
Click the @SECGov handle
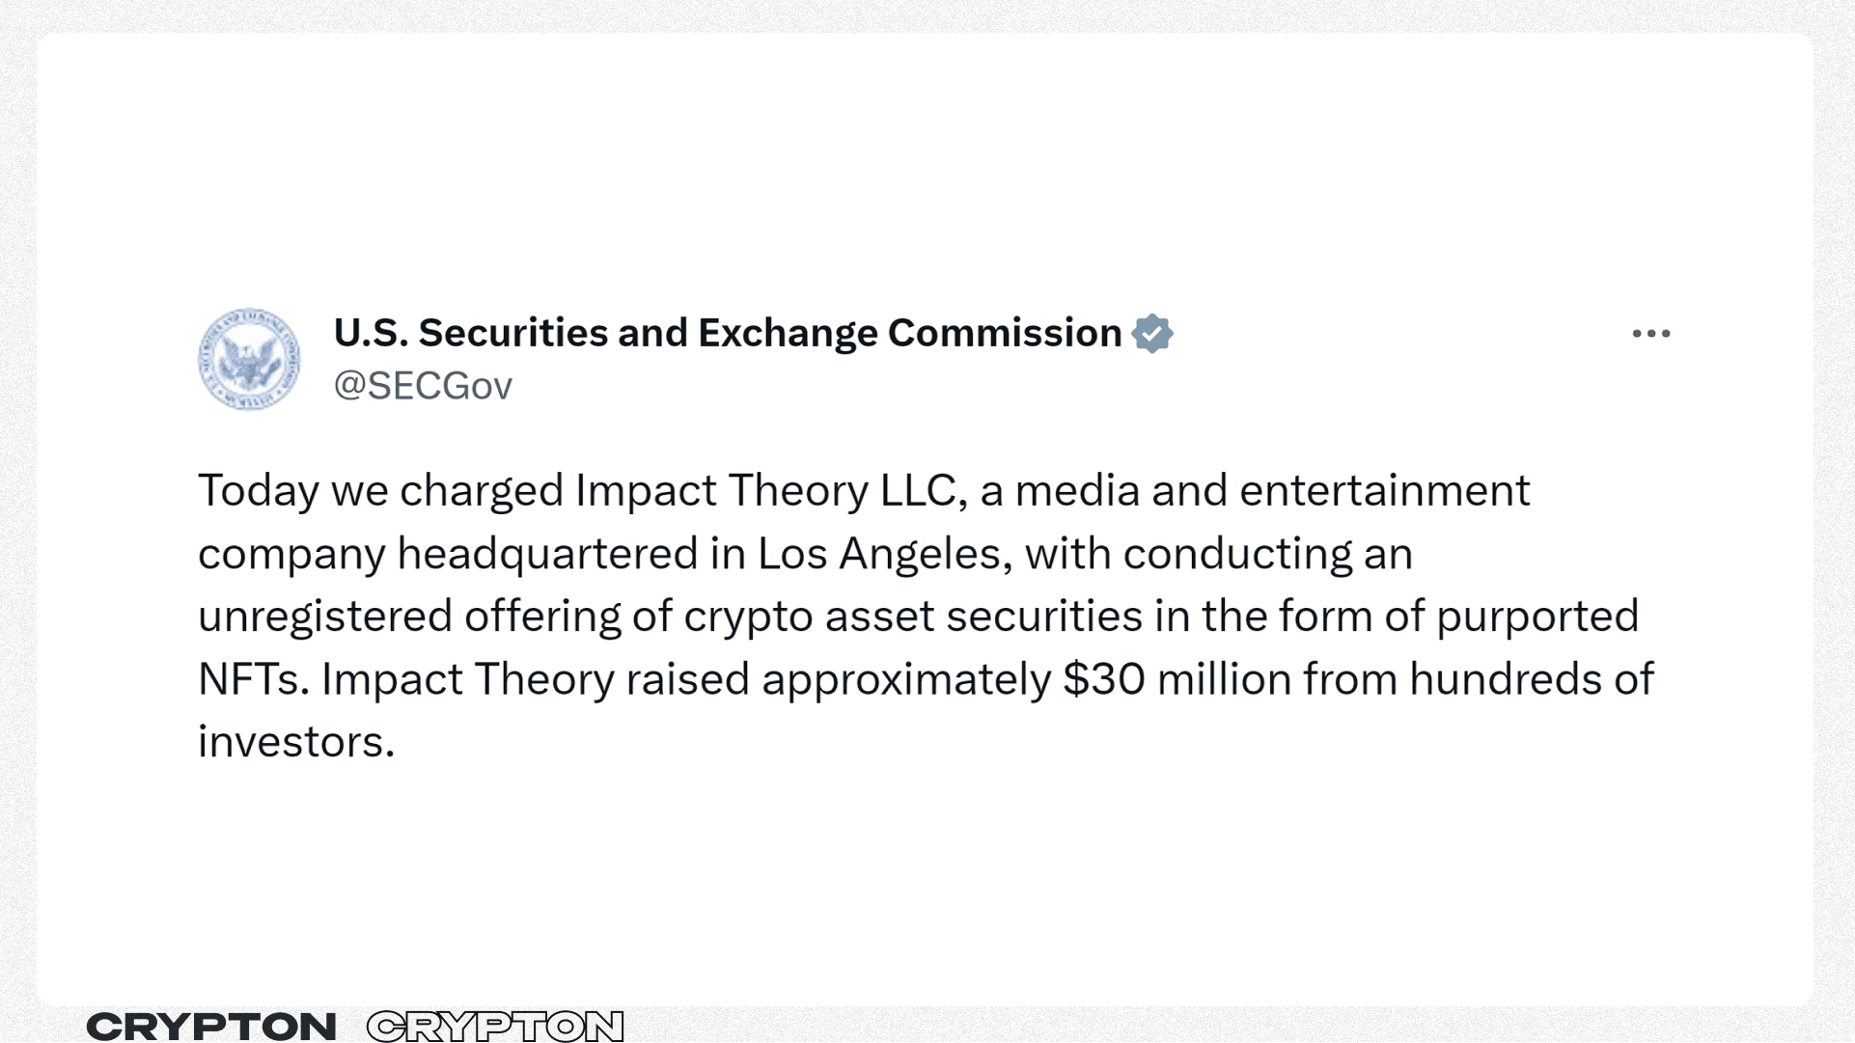(x=423, y=386)
